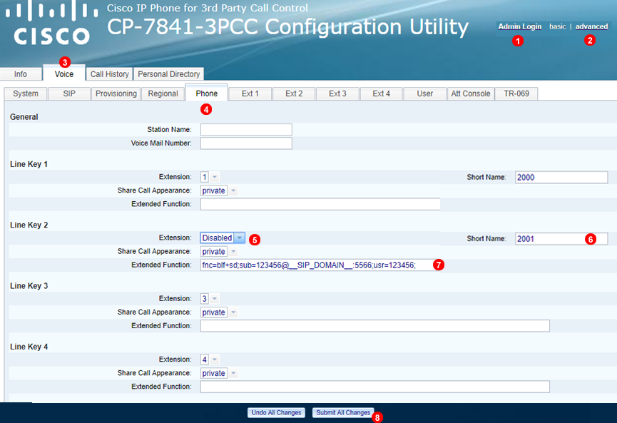Focus the Voice Mail Number field
This screenshot has height=423, width=617.
coord(246,143)
